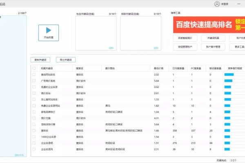The image size is (245, 163).
Task: Select the keyword cell 竞价后台
Action: (x=46, y=93)
